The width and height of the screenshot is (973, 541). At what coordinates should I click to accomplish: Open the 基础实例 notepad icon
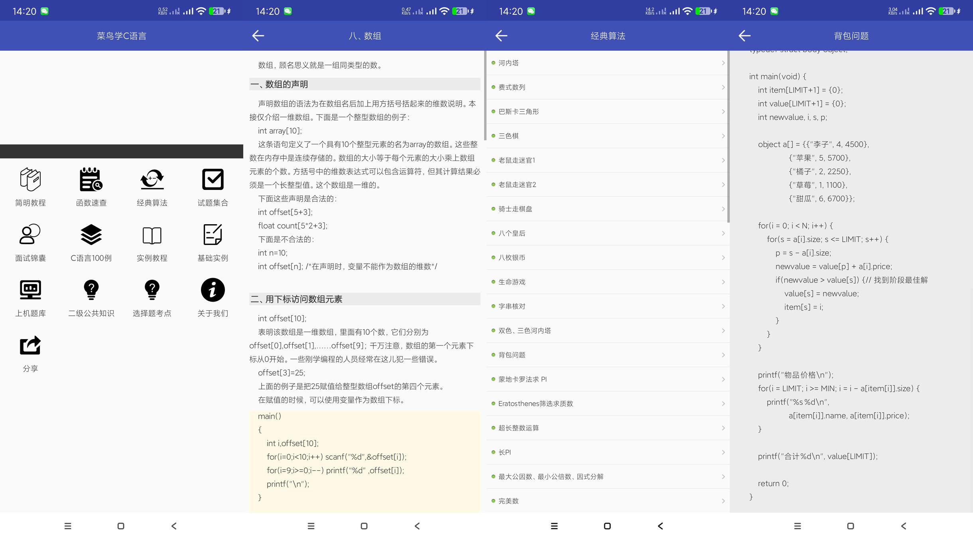(213, 235)
